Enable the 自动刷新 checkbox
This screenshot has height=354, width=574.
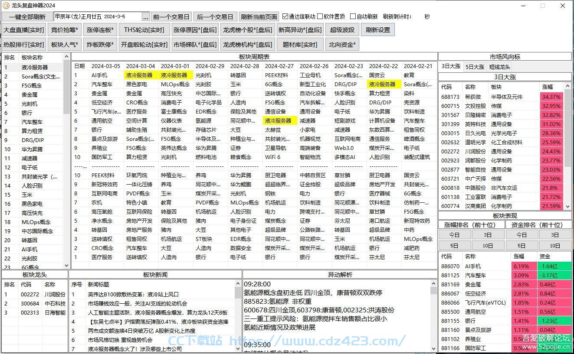coord(353,16)
